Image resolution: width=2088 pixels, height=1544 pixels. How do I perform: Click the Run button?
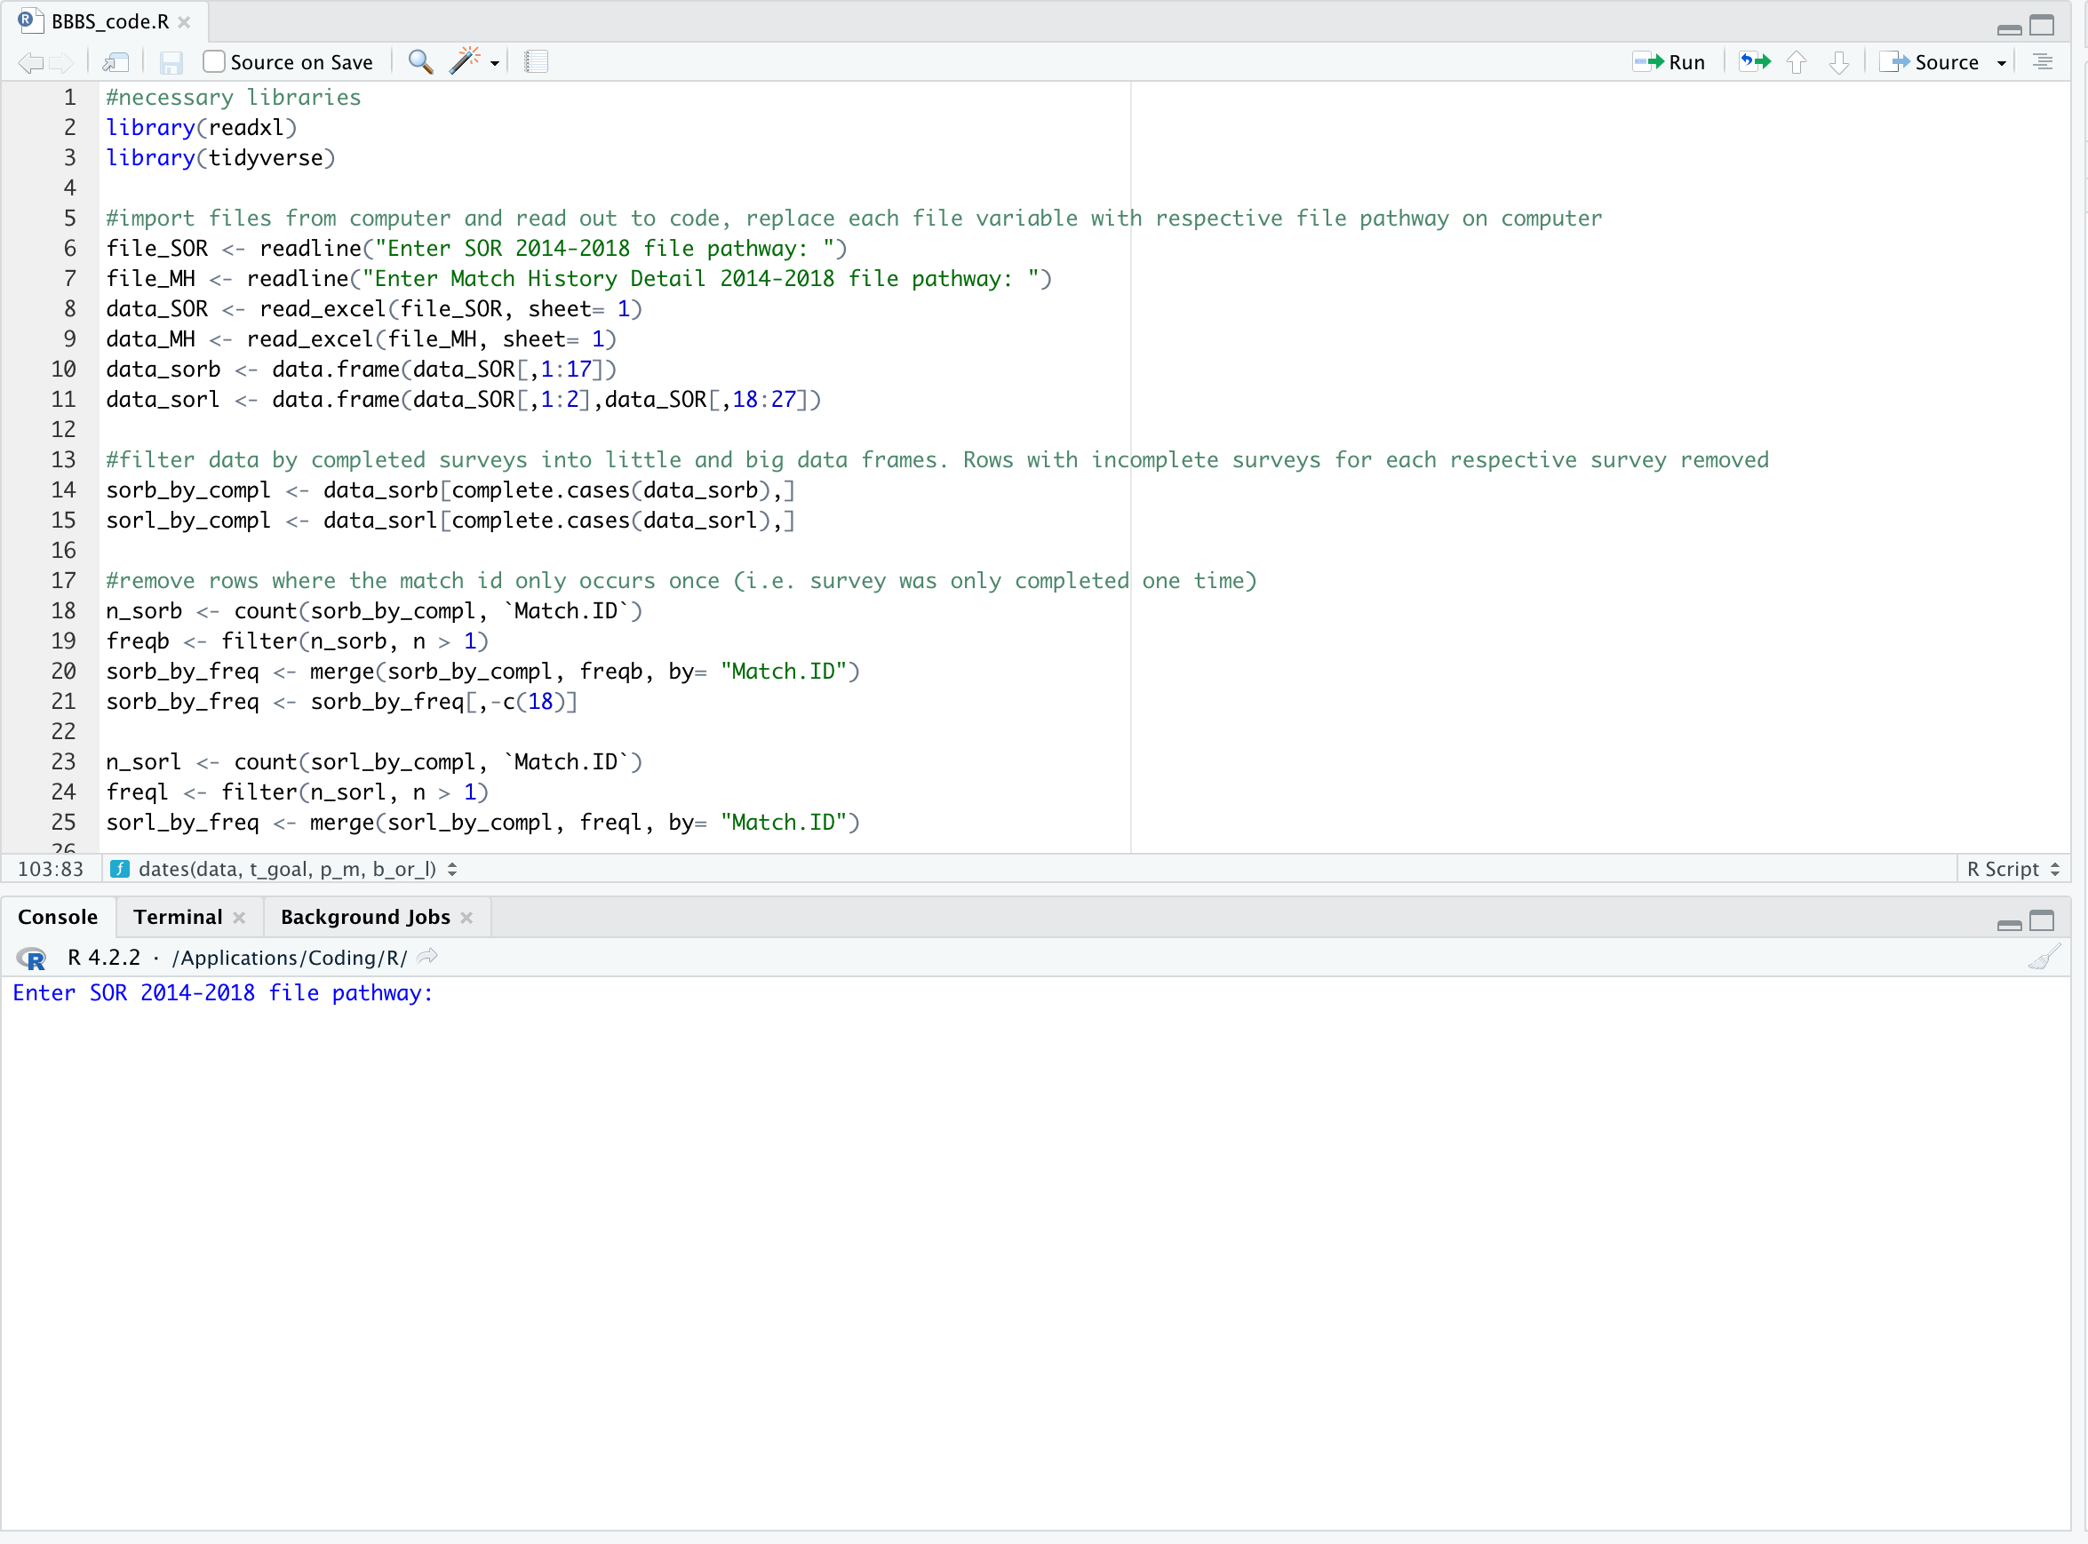[x=1670, y=62]
